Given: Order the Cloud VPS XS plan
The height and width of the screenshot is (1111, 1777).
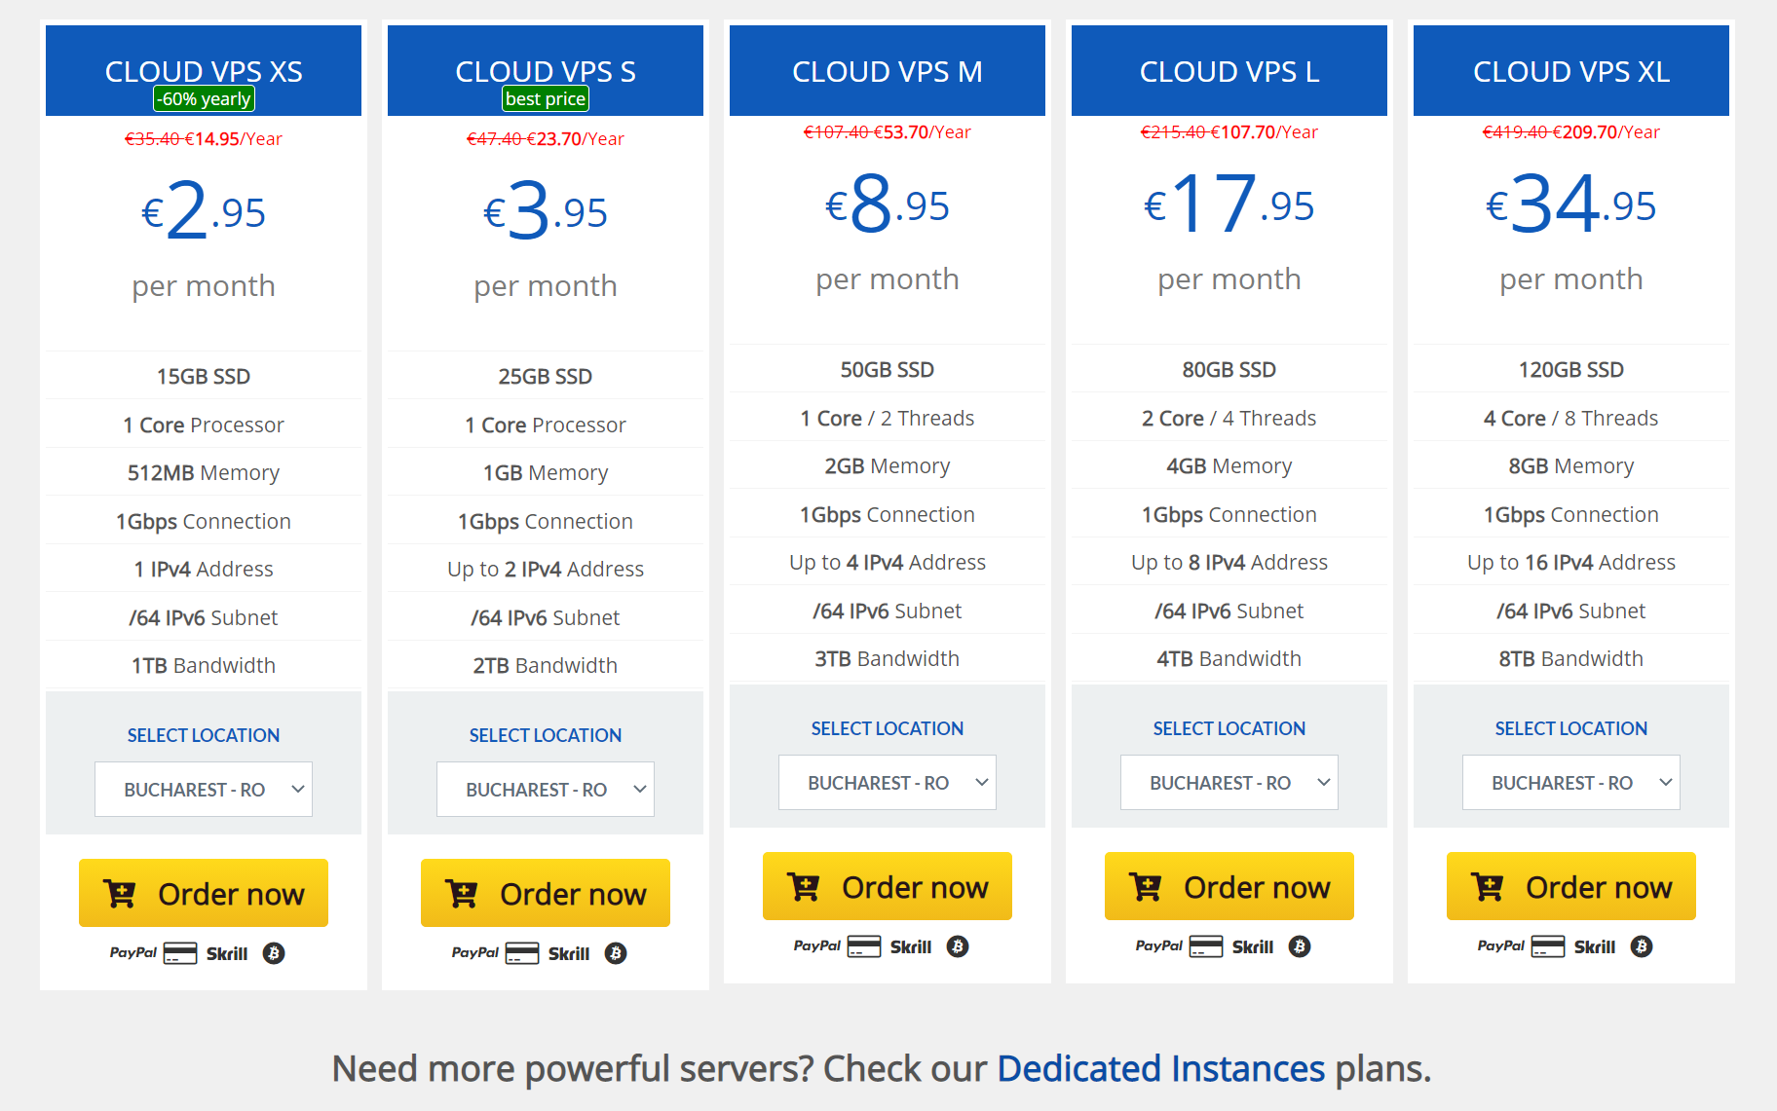Looking at the screenshot, I should (204, 894).
